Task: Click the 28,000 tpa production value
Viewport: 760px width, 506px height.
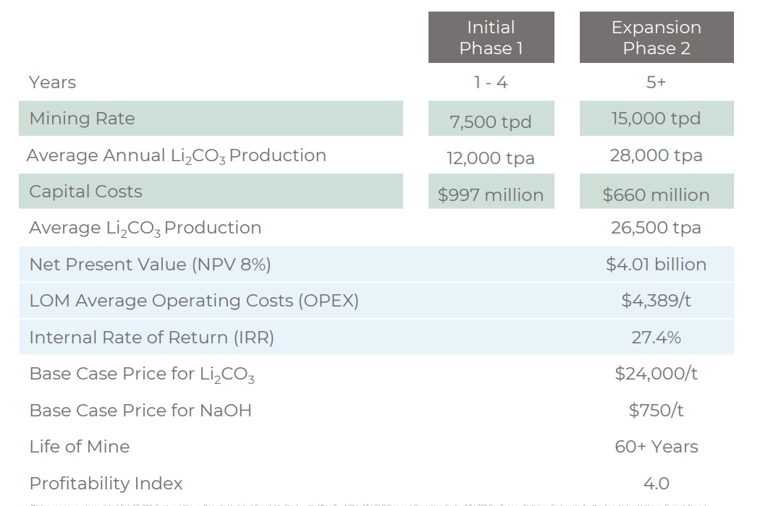Action: (x=656, y=155)
